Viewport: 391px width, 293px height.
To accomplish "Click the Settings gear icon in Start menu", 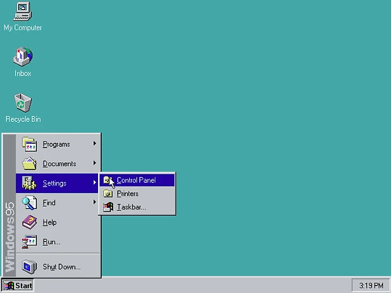I will [x=29, y=183].
